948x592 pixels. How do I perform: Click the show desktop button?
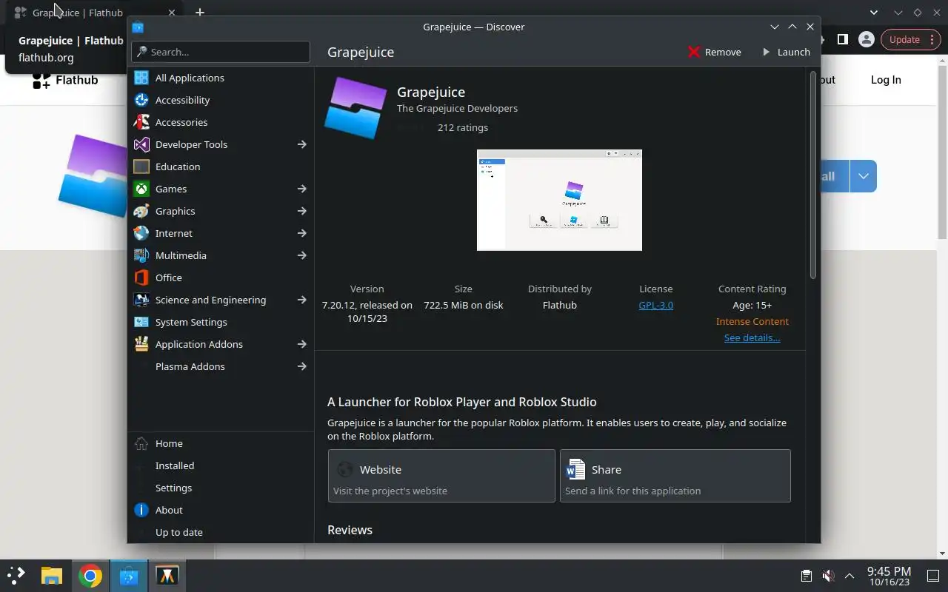tap(933, 576)
